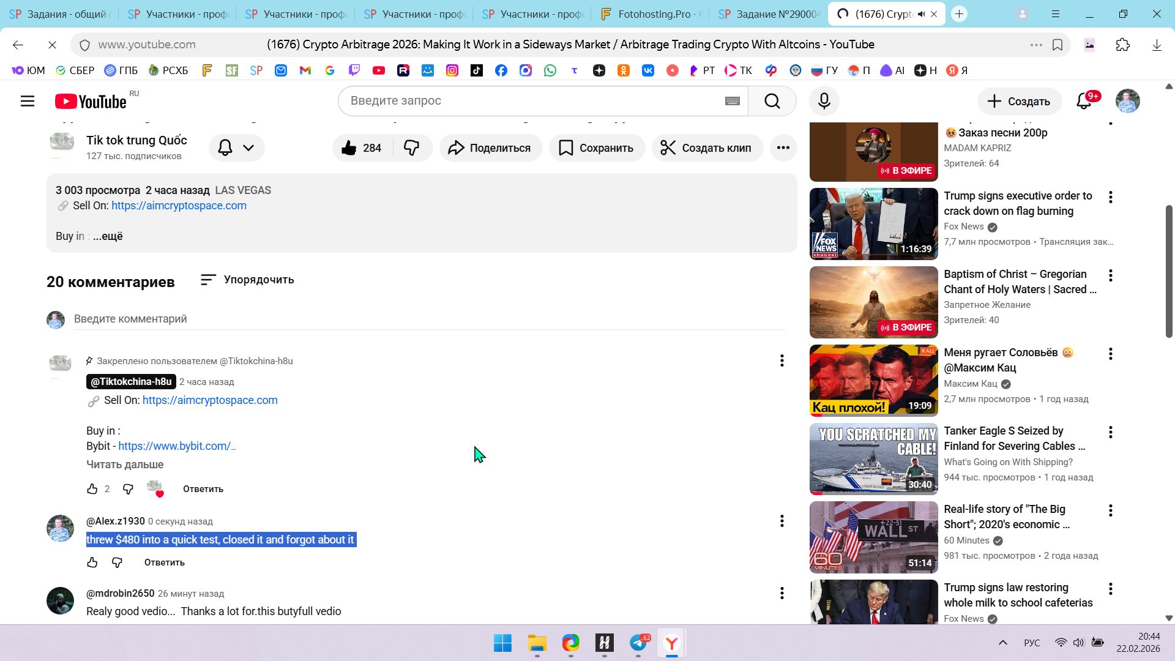
Task: Open the Упорядочить comment sort dropdown
Action: click(247, 280)
